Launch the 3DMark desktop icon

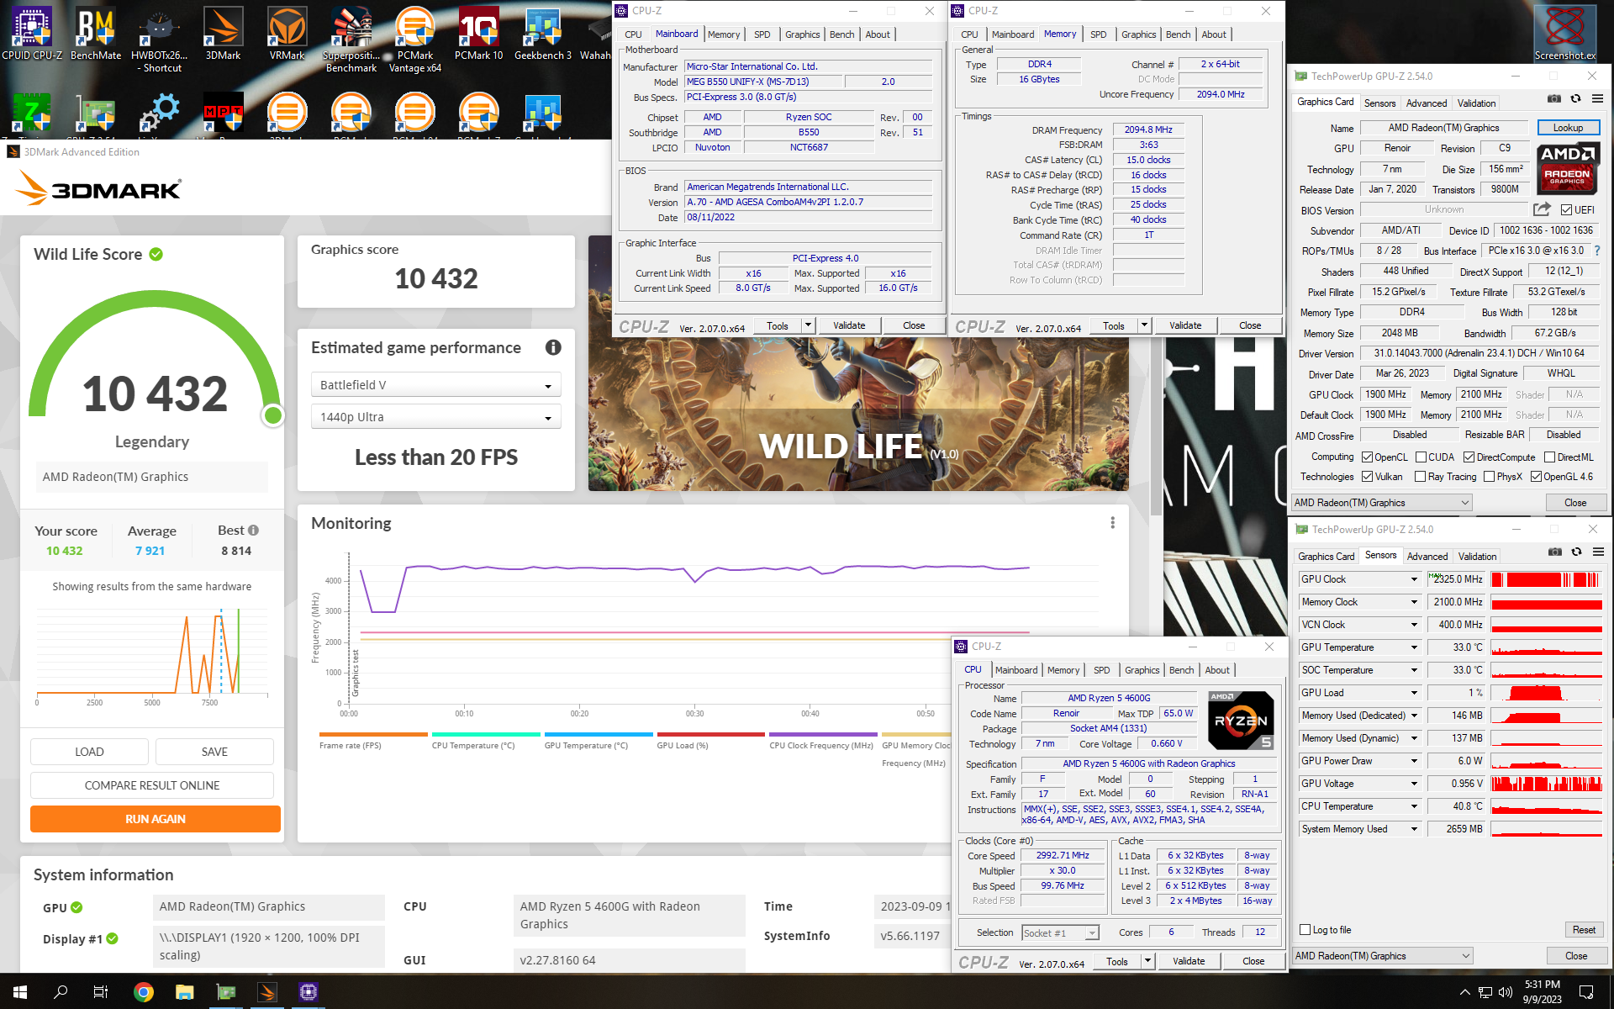tap(224, 34)
